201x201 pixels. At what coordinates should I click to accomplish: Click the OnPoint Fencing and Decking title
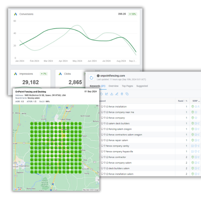[30, 92]
